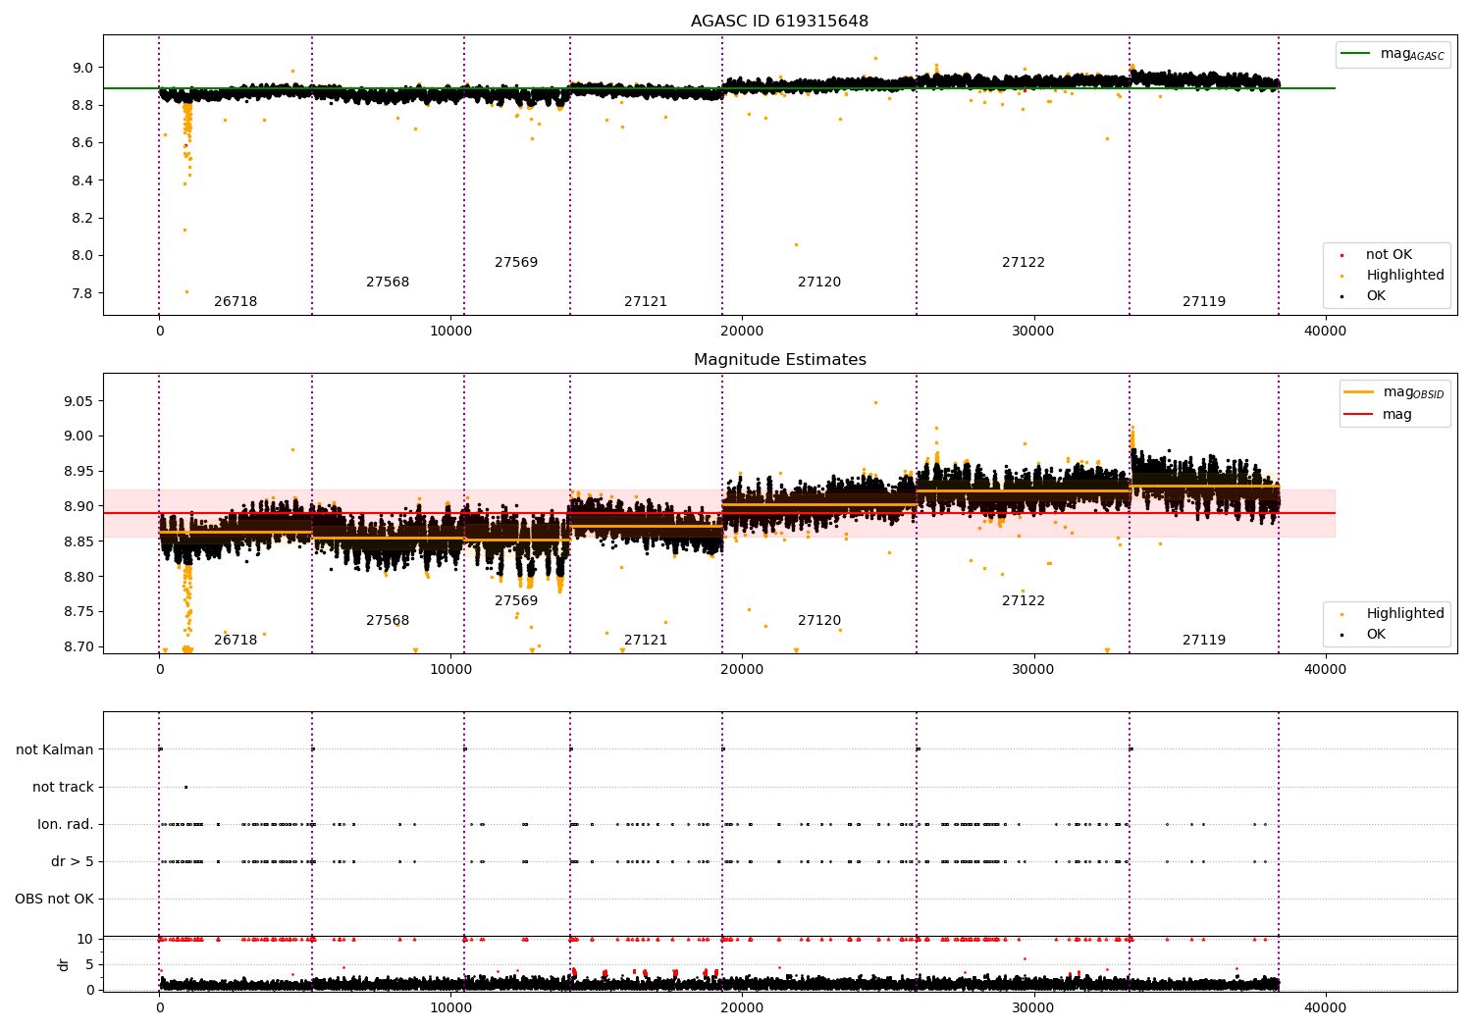The image size is (1472, 1030).
Task: Click the 10 tick on the dr axis
Action: (85, 940)
